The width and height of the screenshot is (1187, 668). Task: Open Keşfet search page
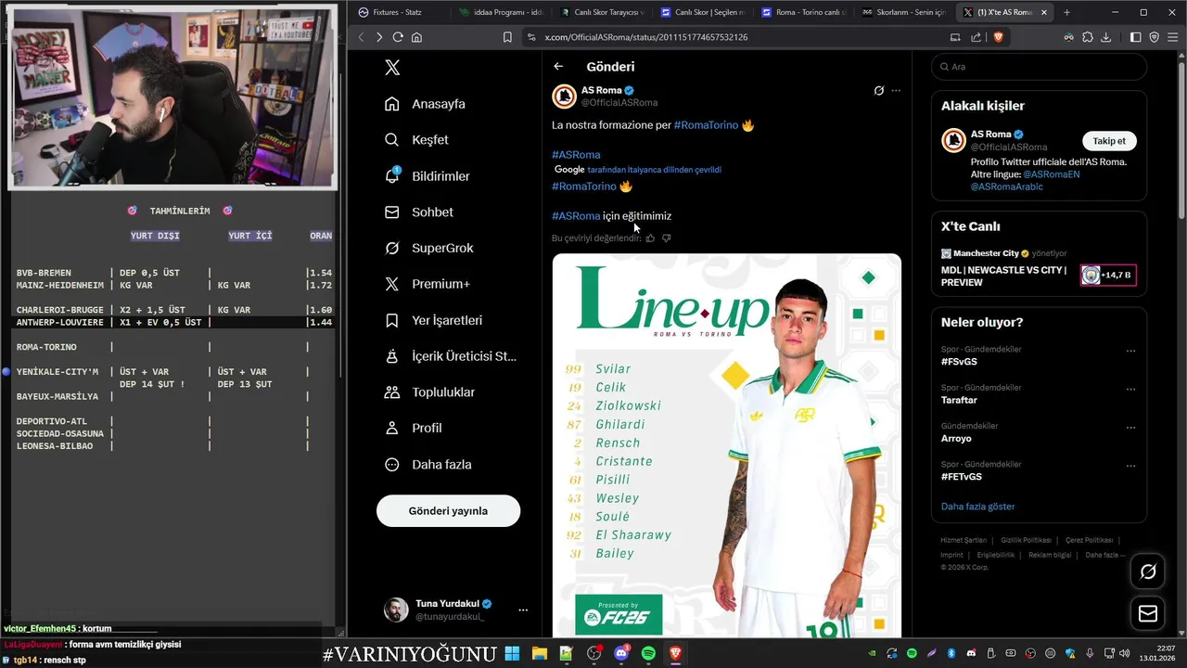[416, 140]
